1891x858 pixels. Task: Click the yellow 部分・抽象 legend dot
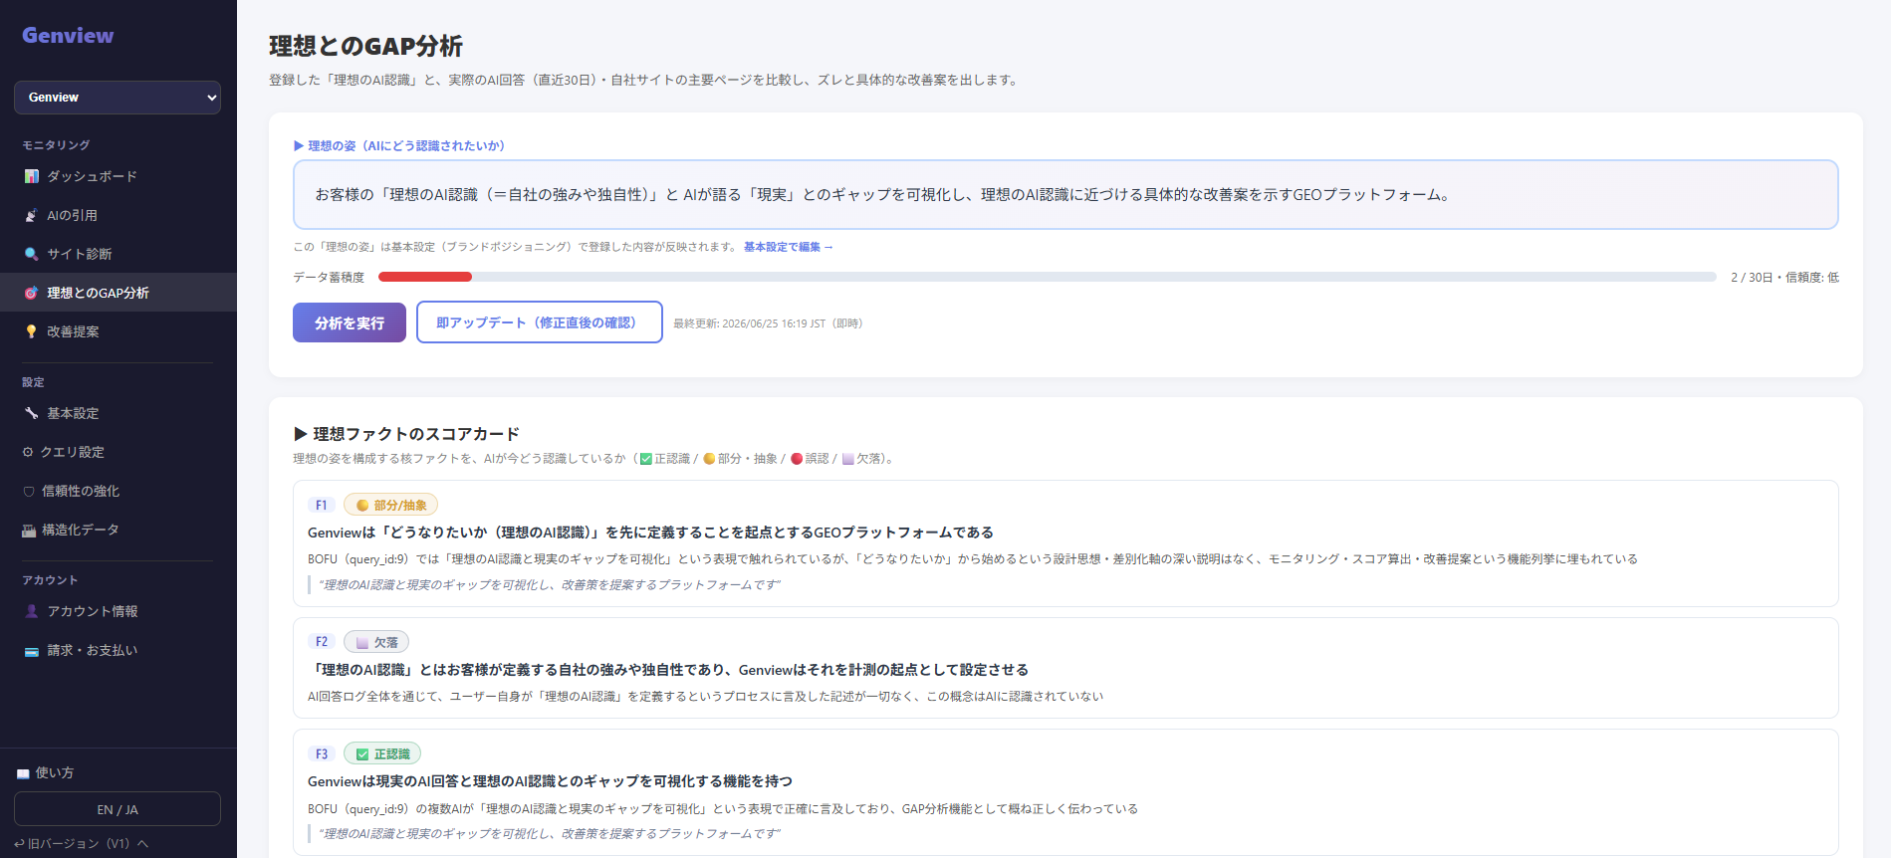(709, 459)
